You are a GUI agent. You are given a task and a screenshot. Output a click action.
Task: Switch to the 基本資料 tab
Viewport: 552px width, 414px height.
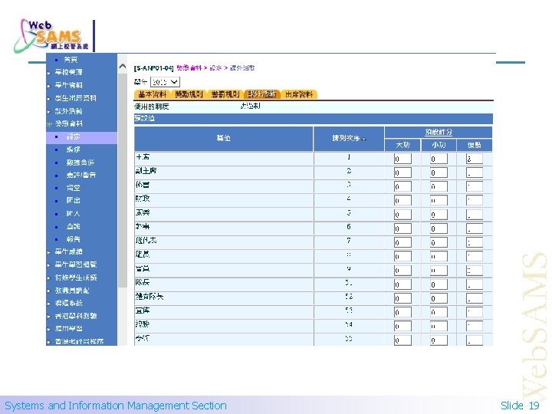pos(153,94)
